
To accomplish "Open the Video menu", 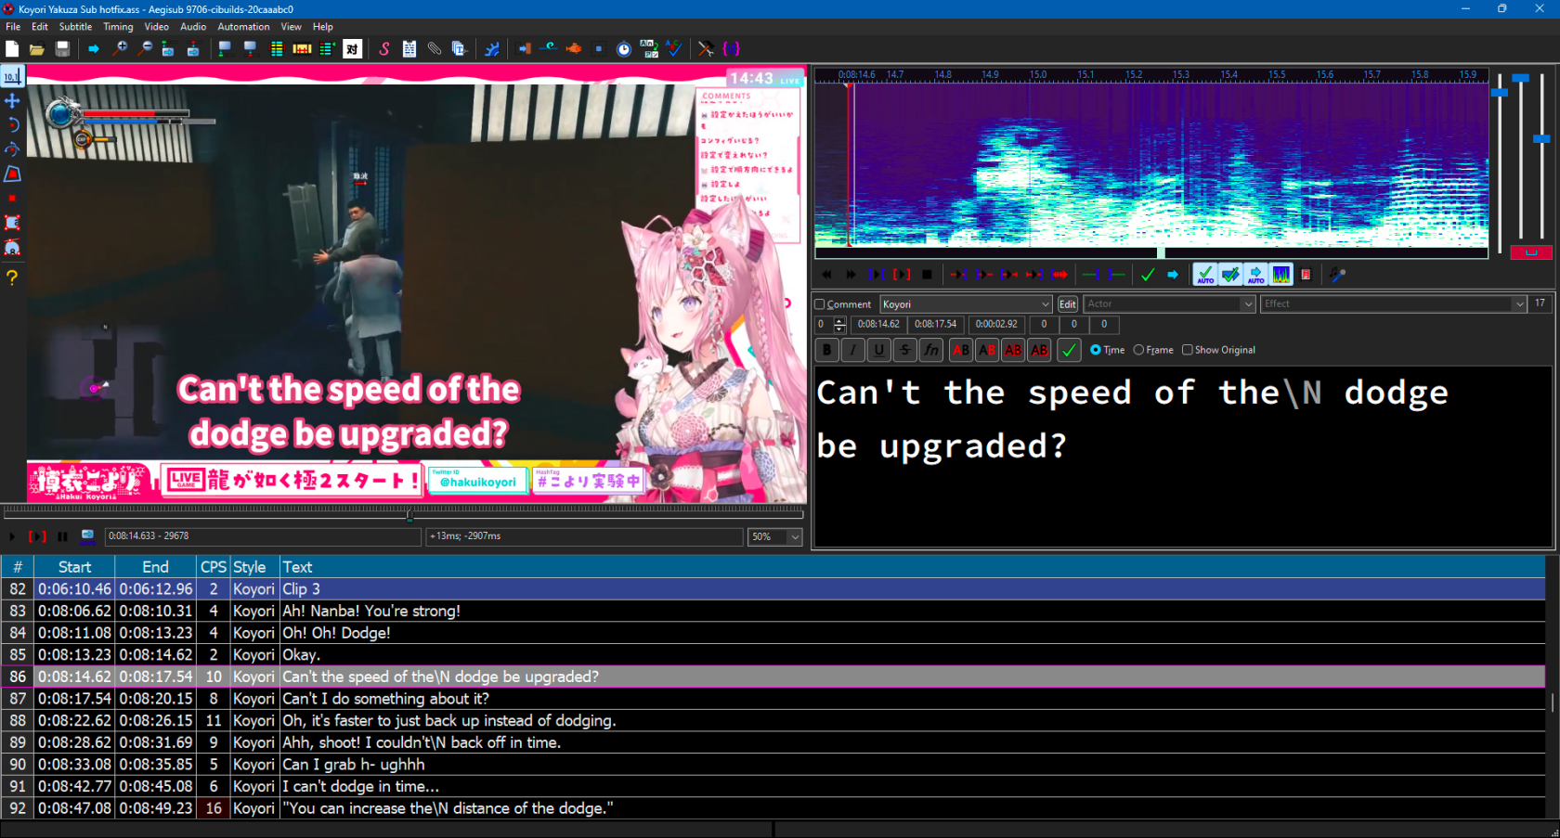I will click(x=156, y=27).
